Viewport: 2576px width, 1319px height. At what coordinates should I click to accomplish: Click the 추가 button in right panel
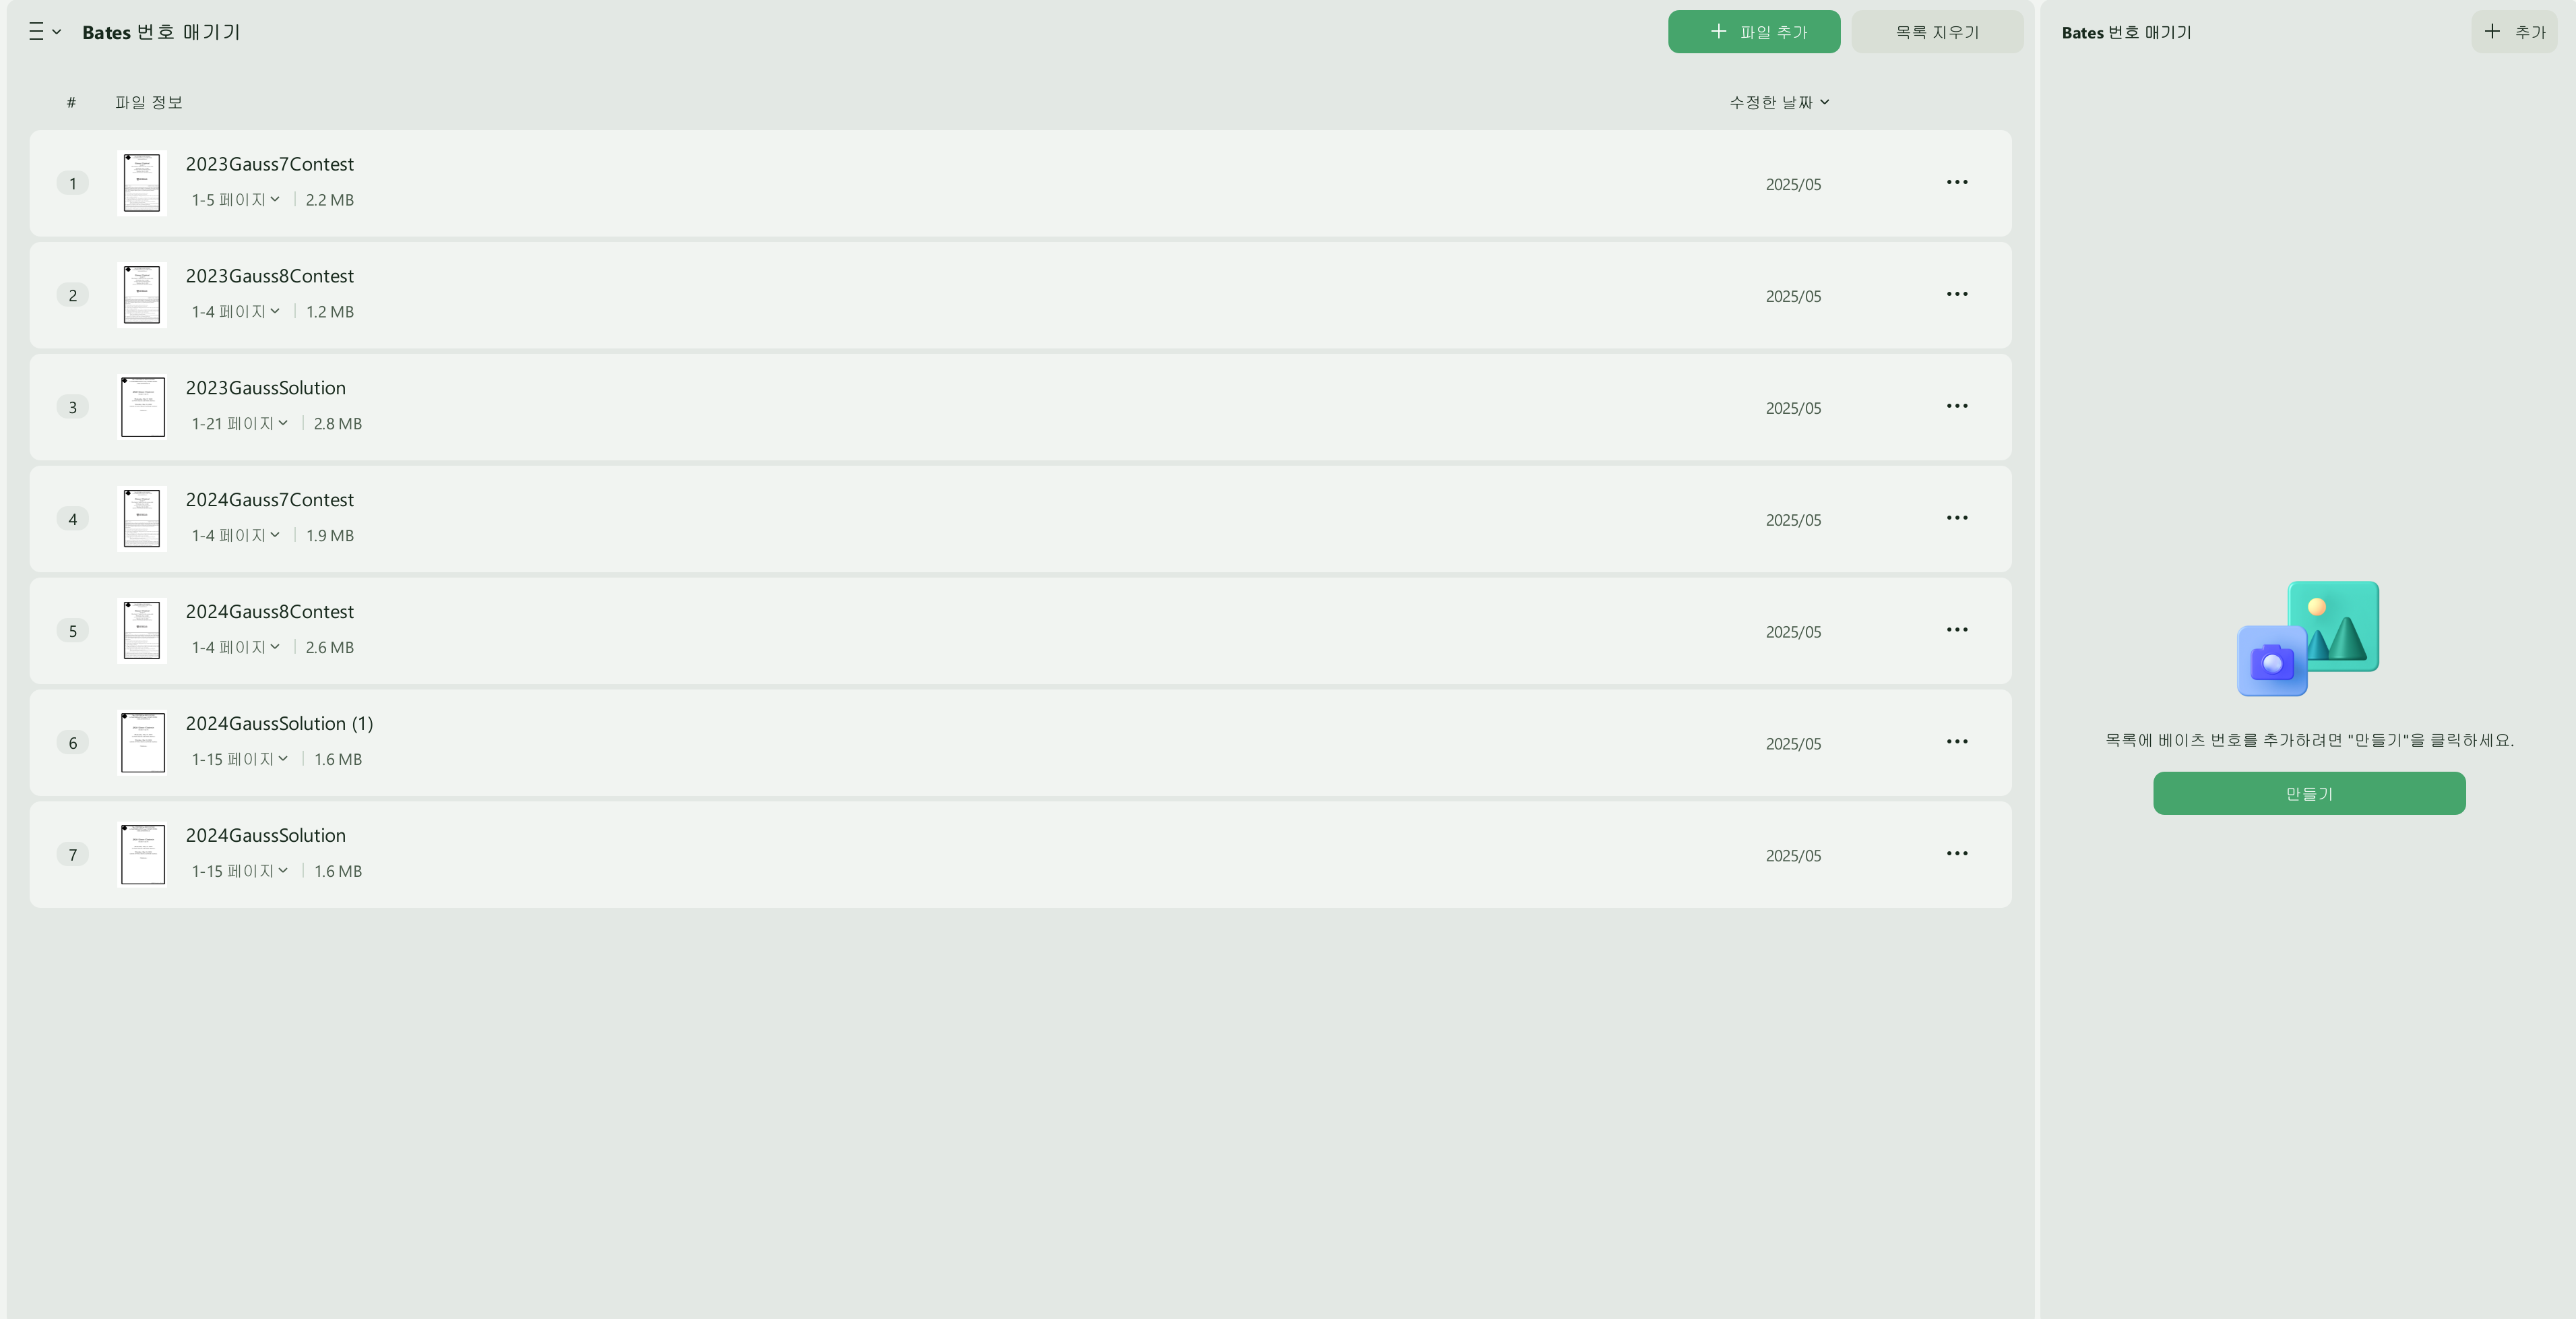(x=2514, y=32)
